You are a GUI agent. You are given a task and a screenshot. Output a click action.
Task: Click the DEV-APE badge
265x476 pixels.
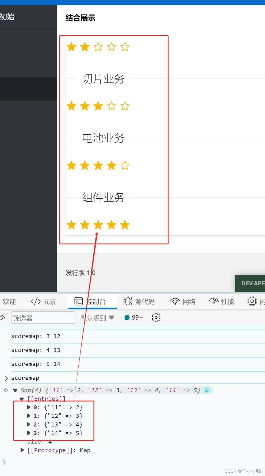pos(250,284)
